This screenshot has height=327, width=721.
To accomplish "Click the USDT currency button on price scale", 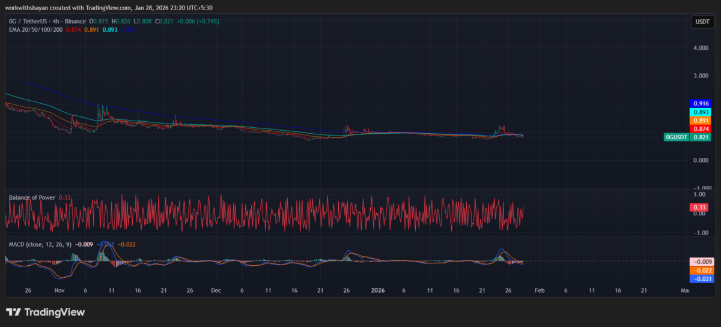I will tap(701, 22).
